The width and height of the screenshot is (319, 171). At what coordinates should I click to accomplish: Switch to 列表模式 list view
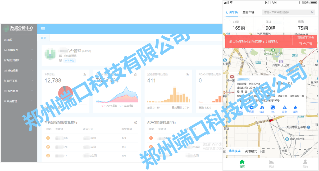pos(251,151)
